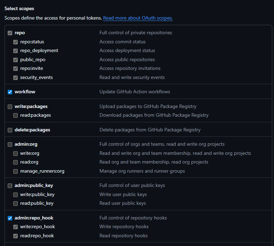Check the read:packages scope box
274x246 pixels.
[15, 115]
